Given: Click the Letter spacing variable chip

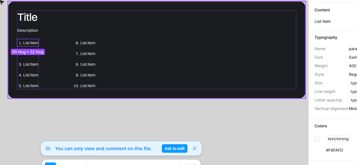Looking at the screenshot, I should pos(353,100).
